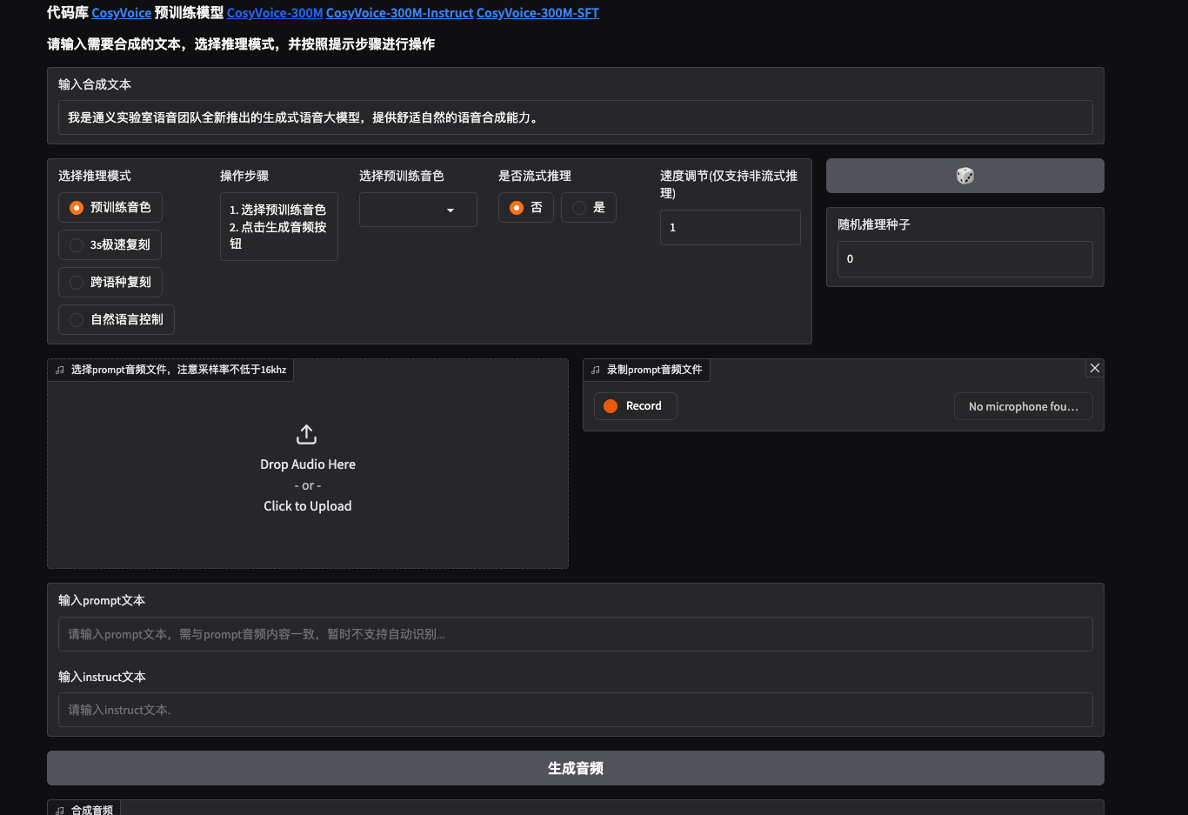Click the 生成音频 button
Viewport: 1188px width, 815px height.
(x=575, y=768)
